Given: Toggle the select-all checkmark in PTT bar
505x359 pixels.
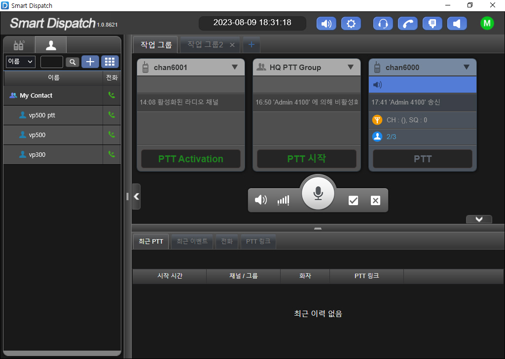Looking at the screenshot, I should pos(353,200).
